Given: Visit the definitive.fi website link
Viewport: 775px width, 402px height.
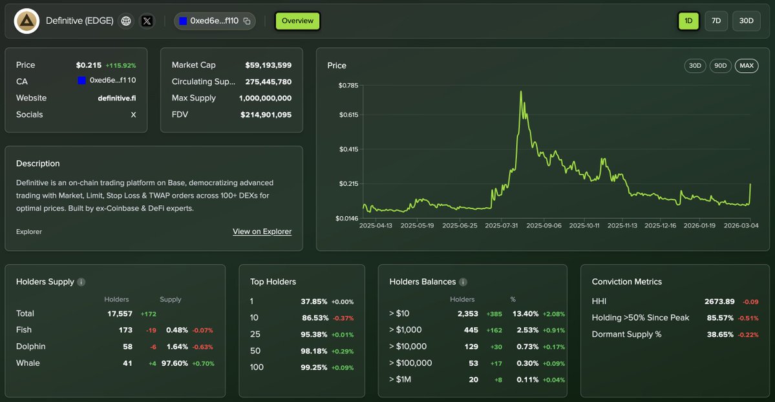Looking at the screenshot, I should point(118,97).
